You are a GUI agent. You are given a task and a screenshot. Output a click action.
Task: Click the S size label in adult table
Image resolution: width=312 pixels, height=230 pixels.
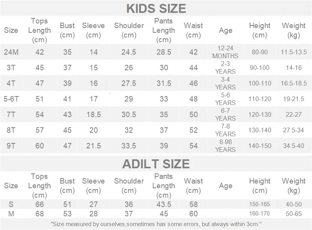click(x=11, y=204)
